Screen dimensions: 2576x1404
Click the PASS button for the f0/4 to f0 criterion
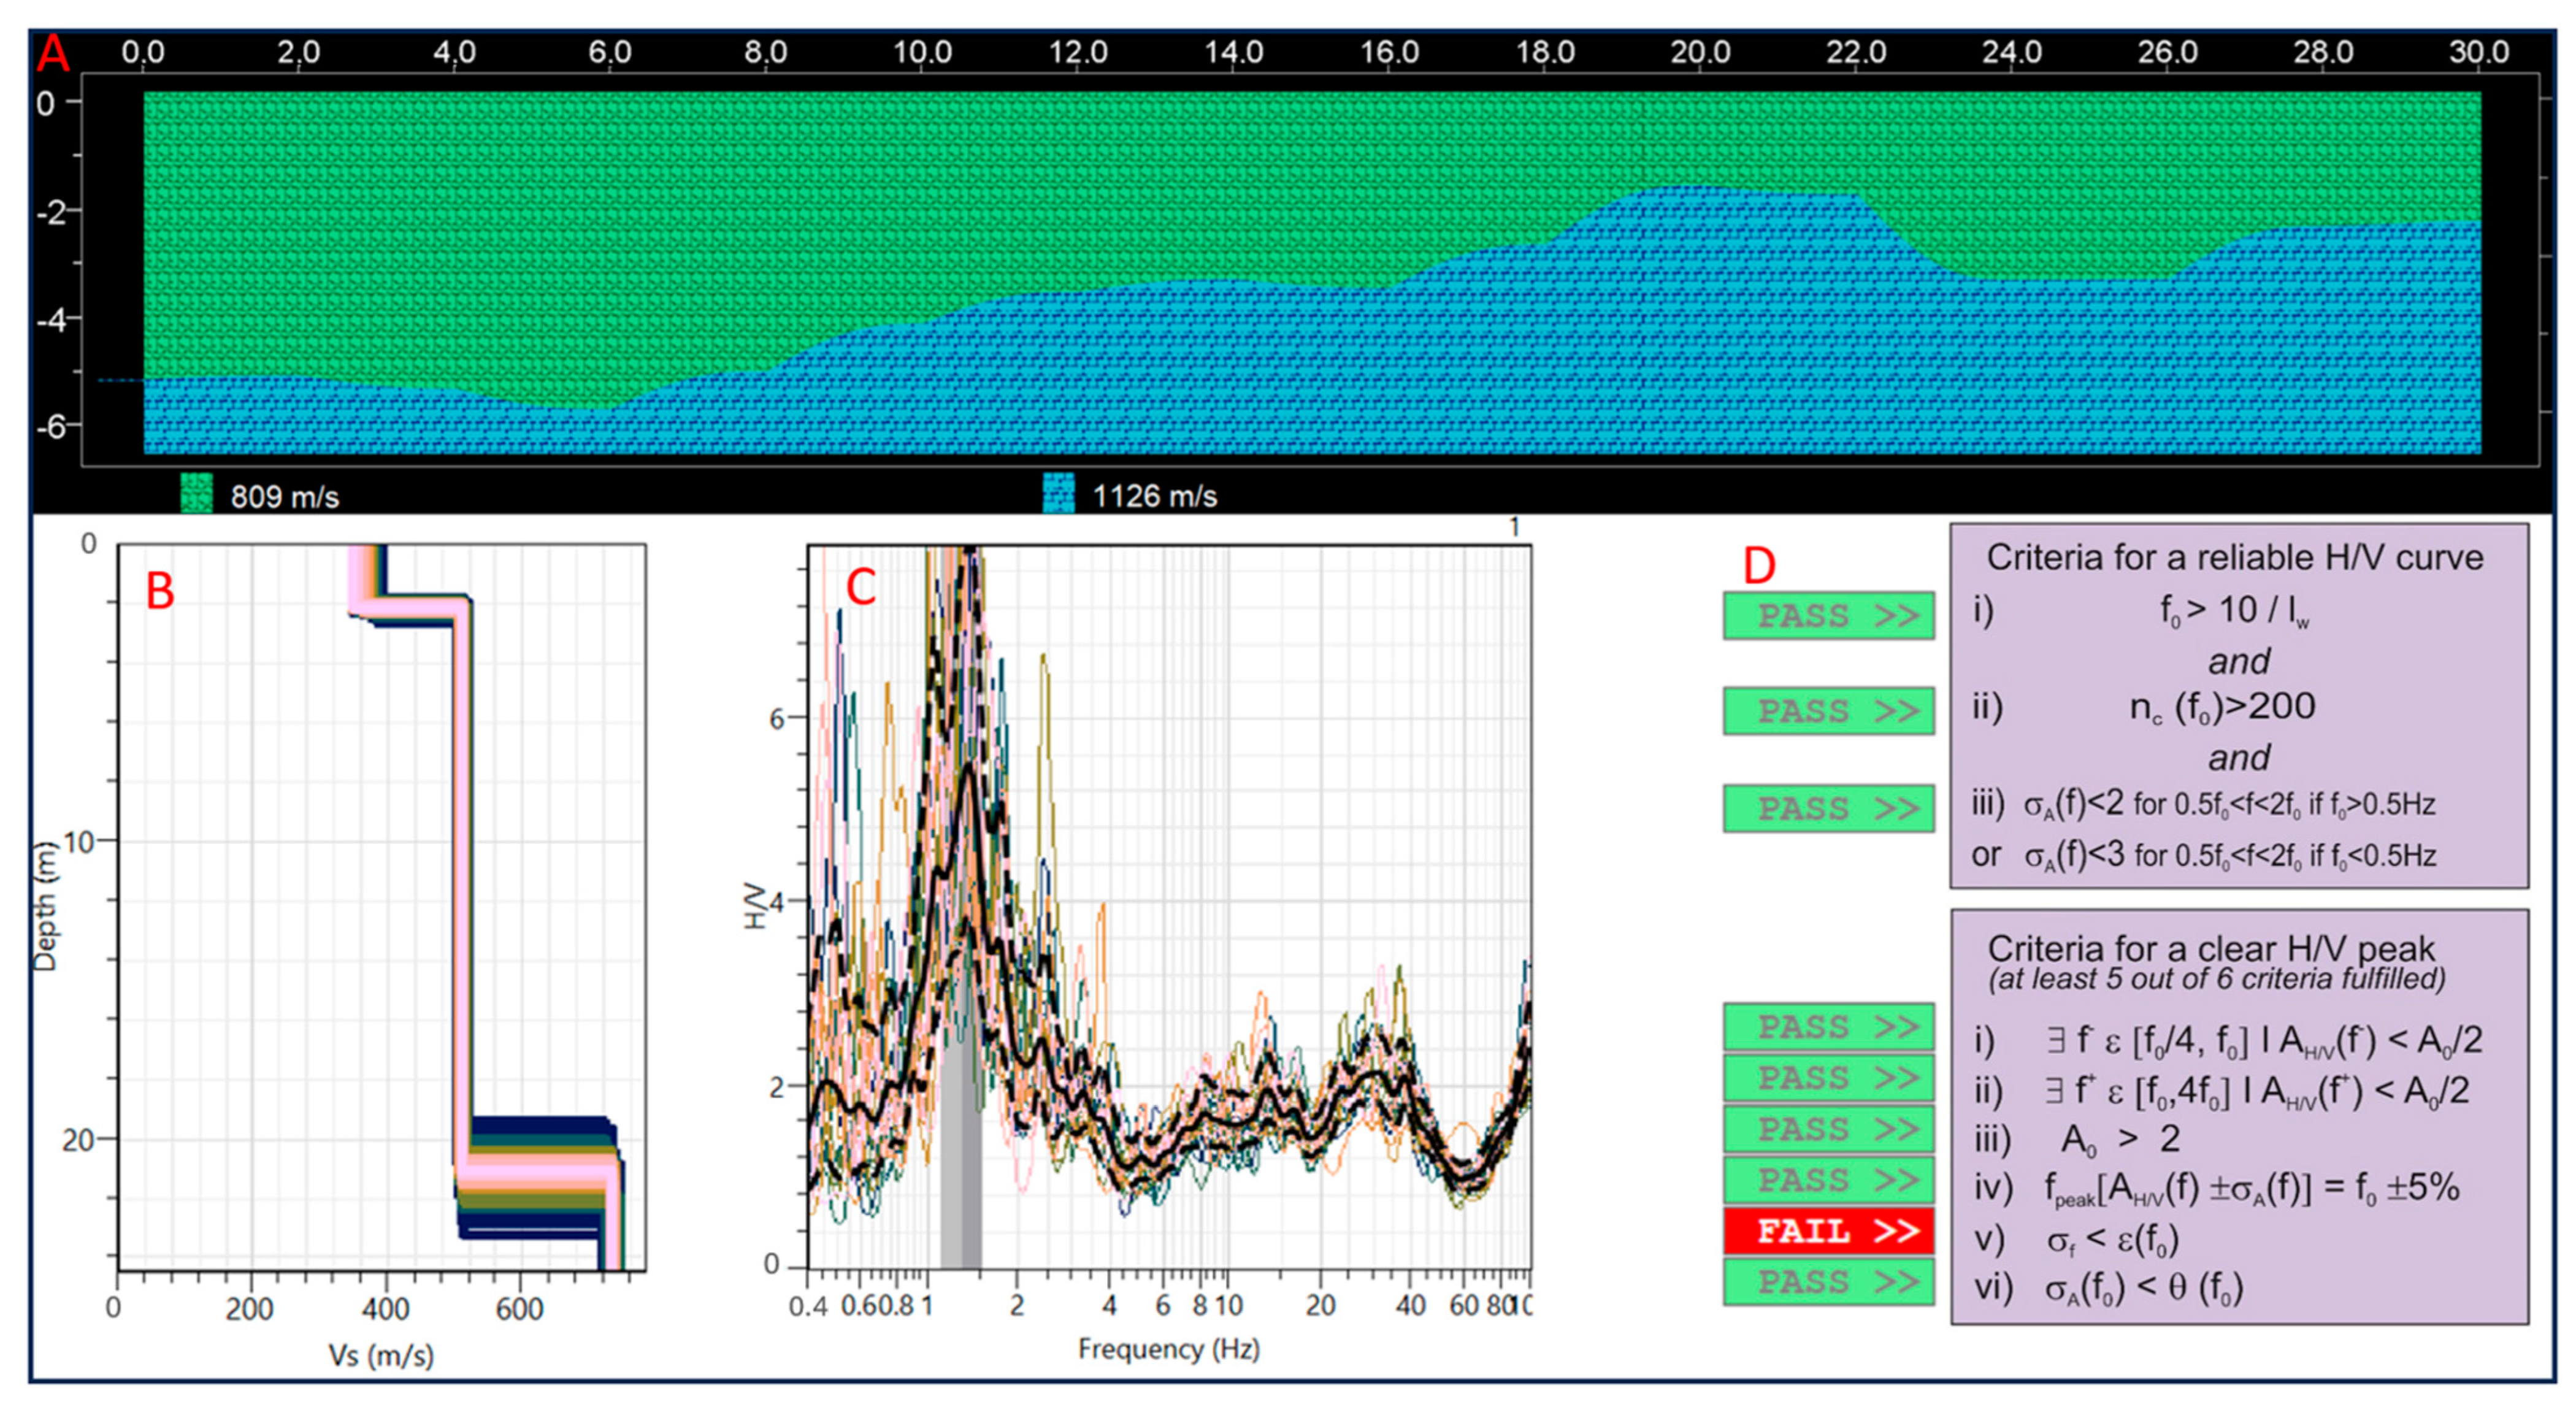(1828, 1027)
